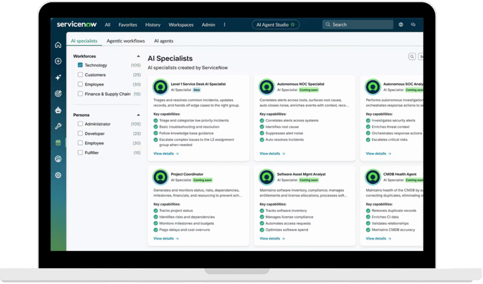Screen dimensions: 483x284
Task: Enable the Customers workforce filter
Action: point(80,75)
